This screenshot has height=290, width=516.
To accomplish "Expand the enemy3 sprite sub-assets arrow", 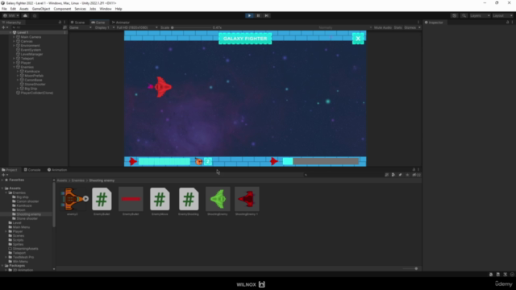I will click(x=86, y=199).
